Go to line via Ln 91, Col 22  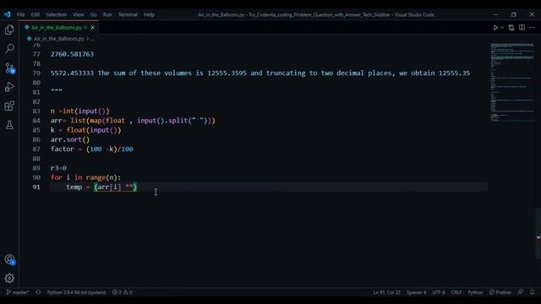pyautogui.click(x=387, y=292)
